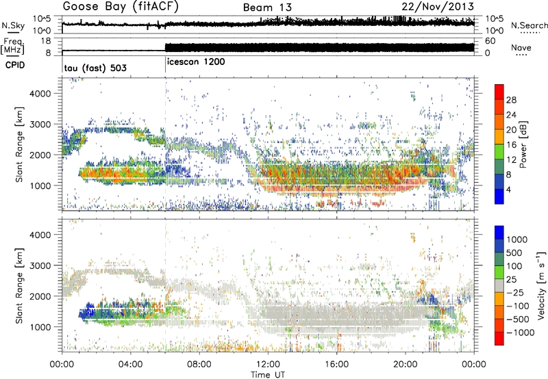Click the 'N.Sky' legend label
The height and width of the screenshot is (379, 548).
pos(13,26)
